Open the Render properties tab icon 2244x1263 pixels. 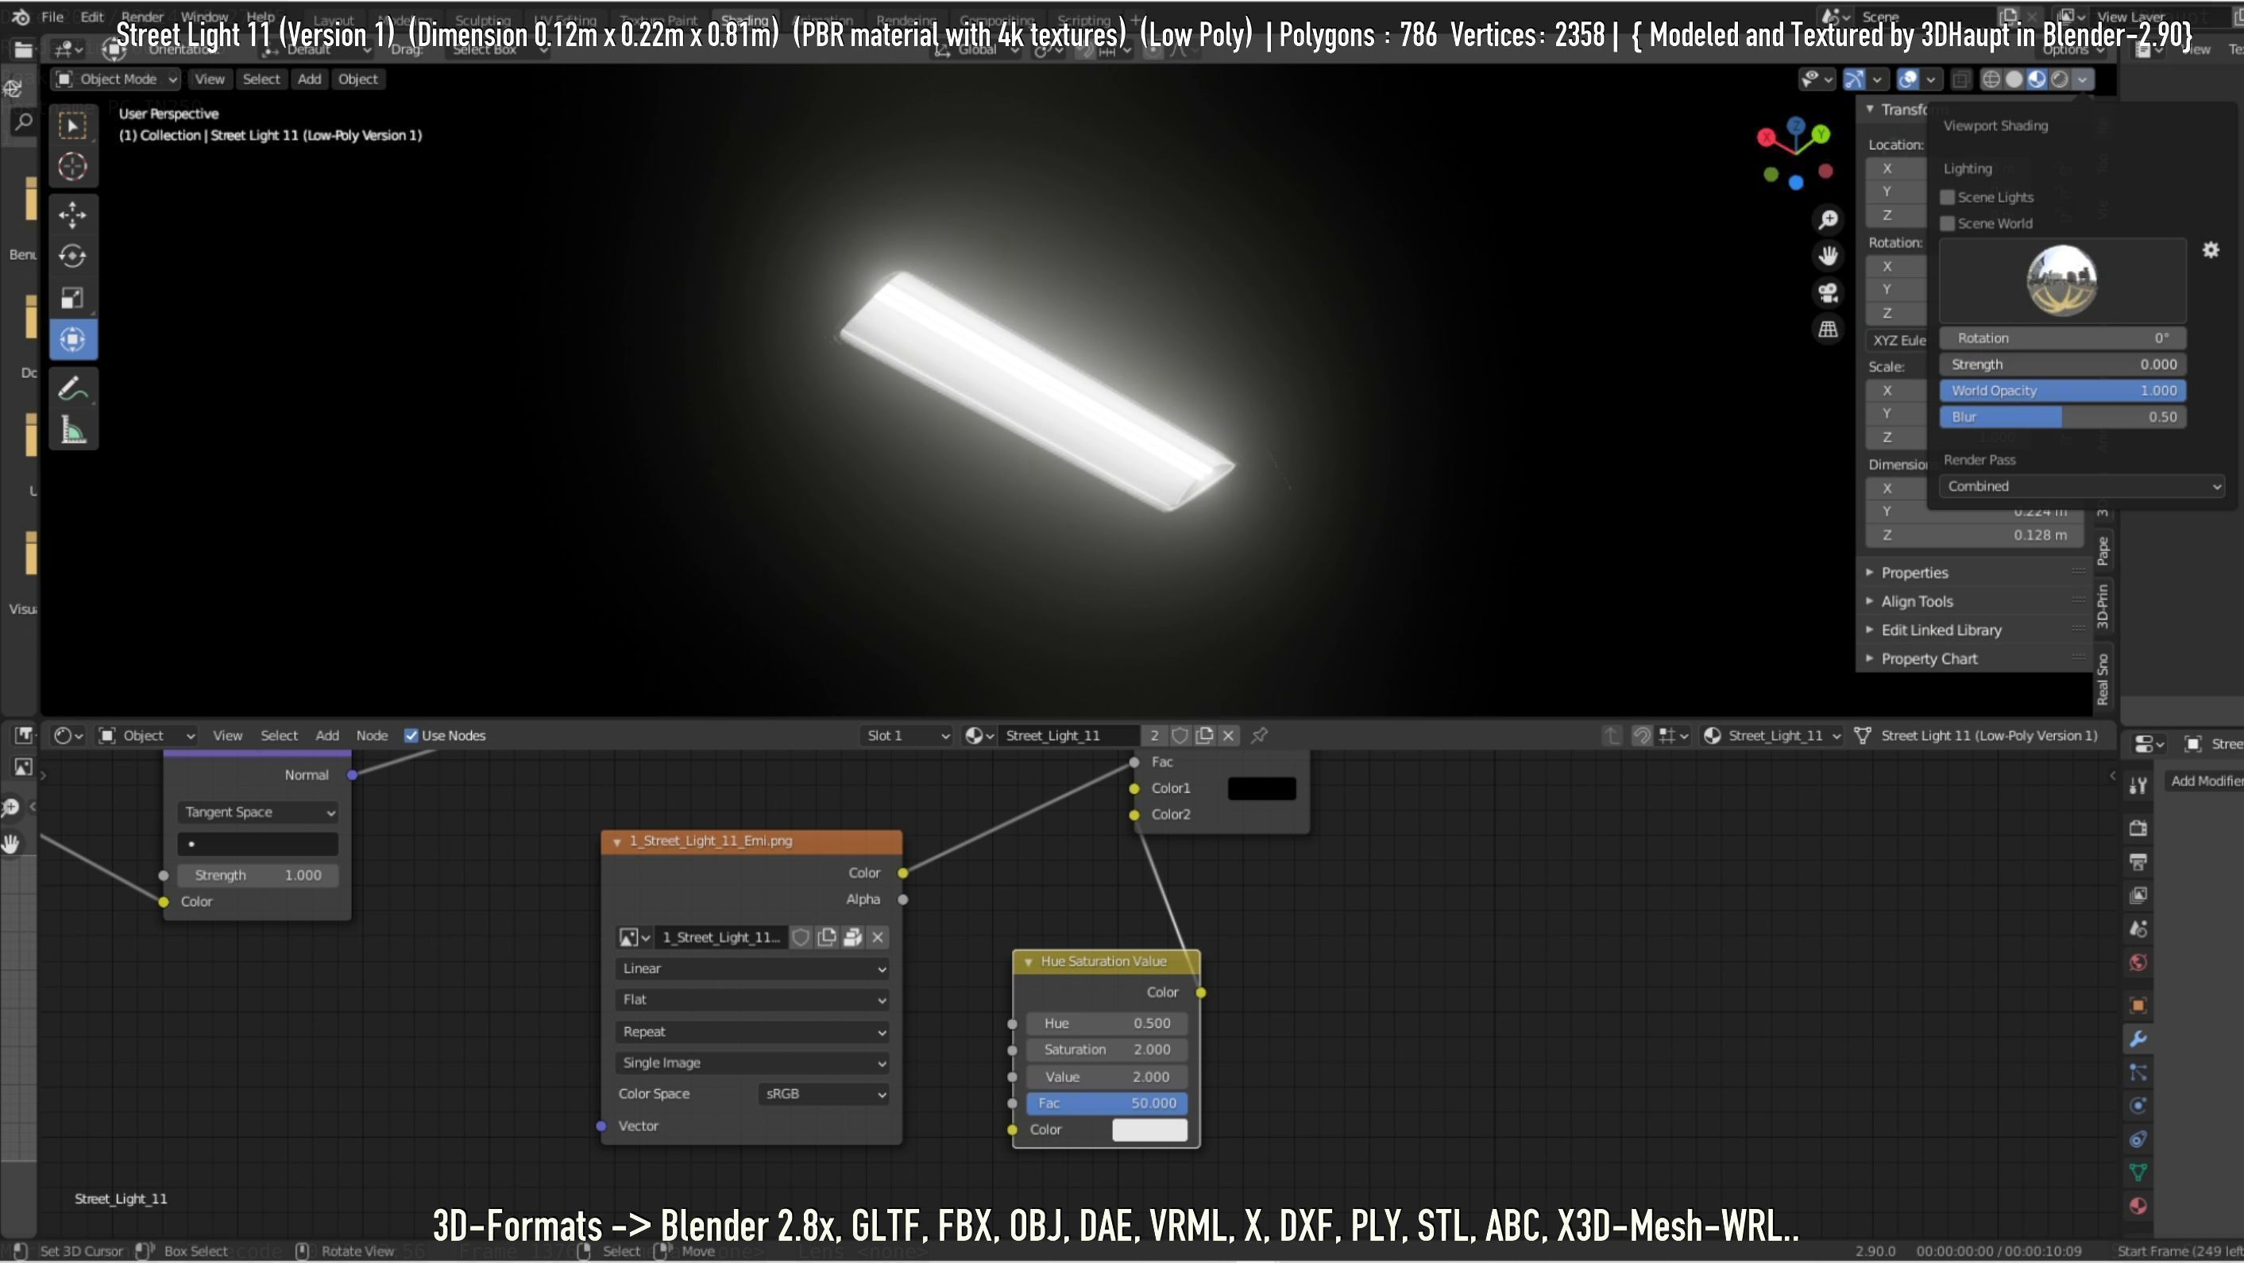(x=2138, y=828)
